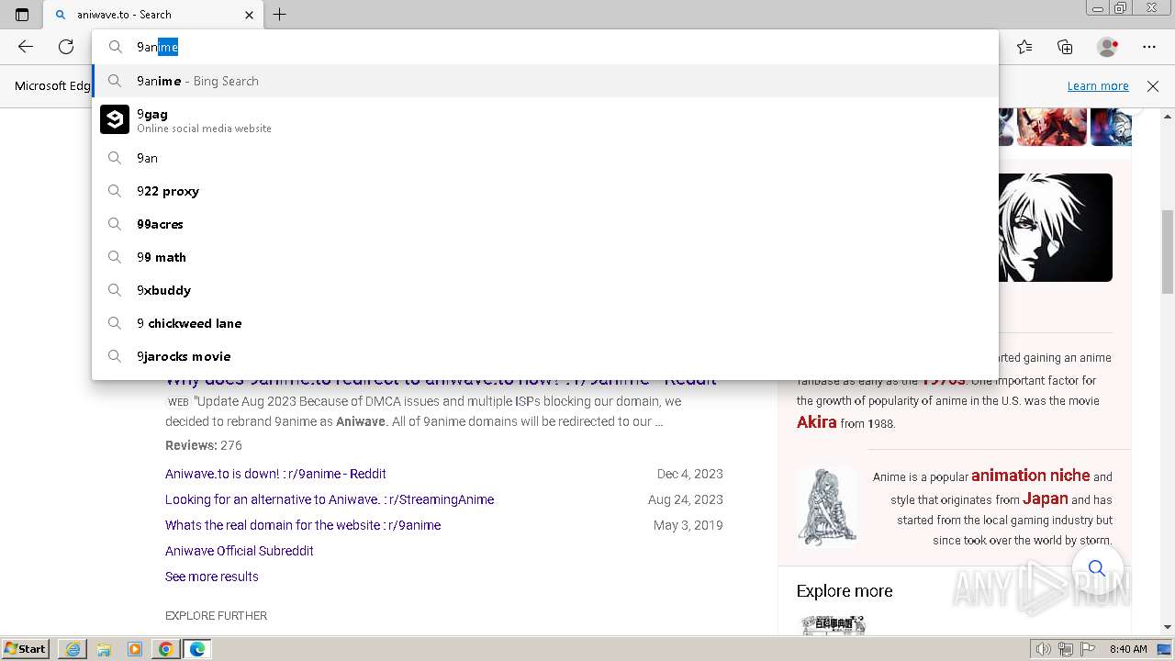Click the black-and-white anime face image
Image resolution: width=1175 pixels, height=661 pixels.
click(x=1055, y=228)
